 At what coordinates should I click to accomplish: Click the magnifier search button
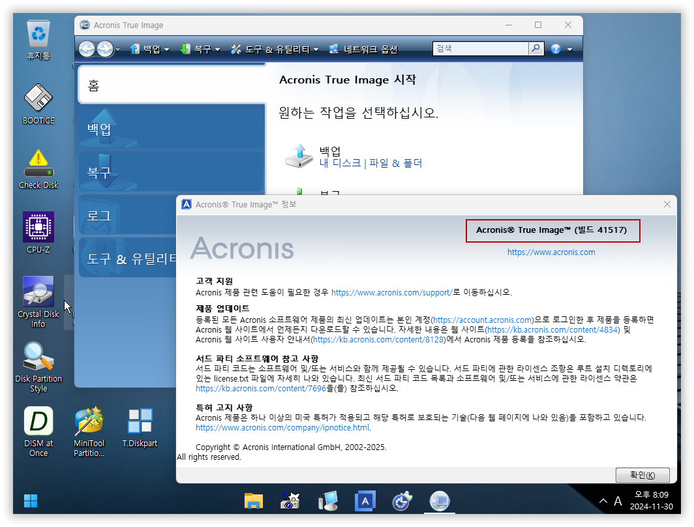[536, 48]
